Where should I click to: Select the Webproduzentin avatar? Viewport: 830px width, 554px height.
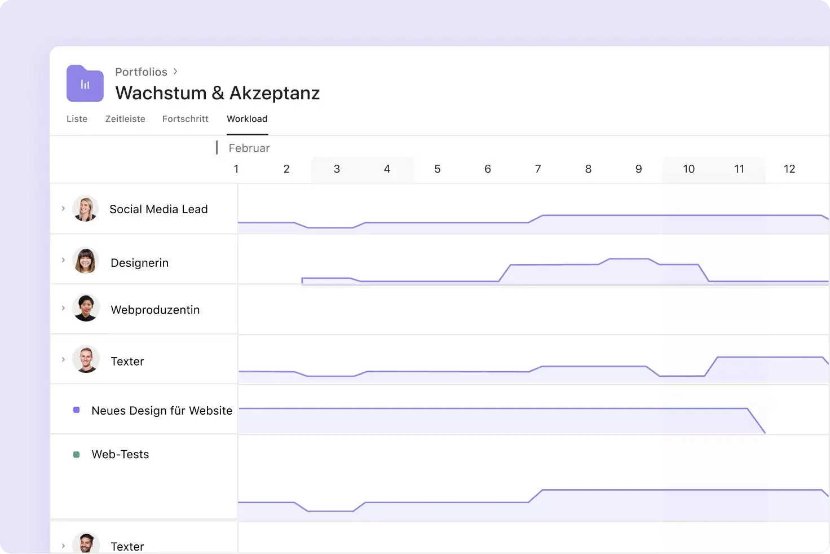pyautogui.click(x=86, y=308)
